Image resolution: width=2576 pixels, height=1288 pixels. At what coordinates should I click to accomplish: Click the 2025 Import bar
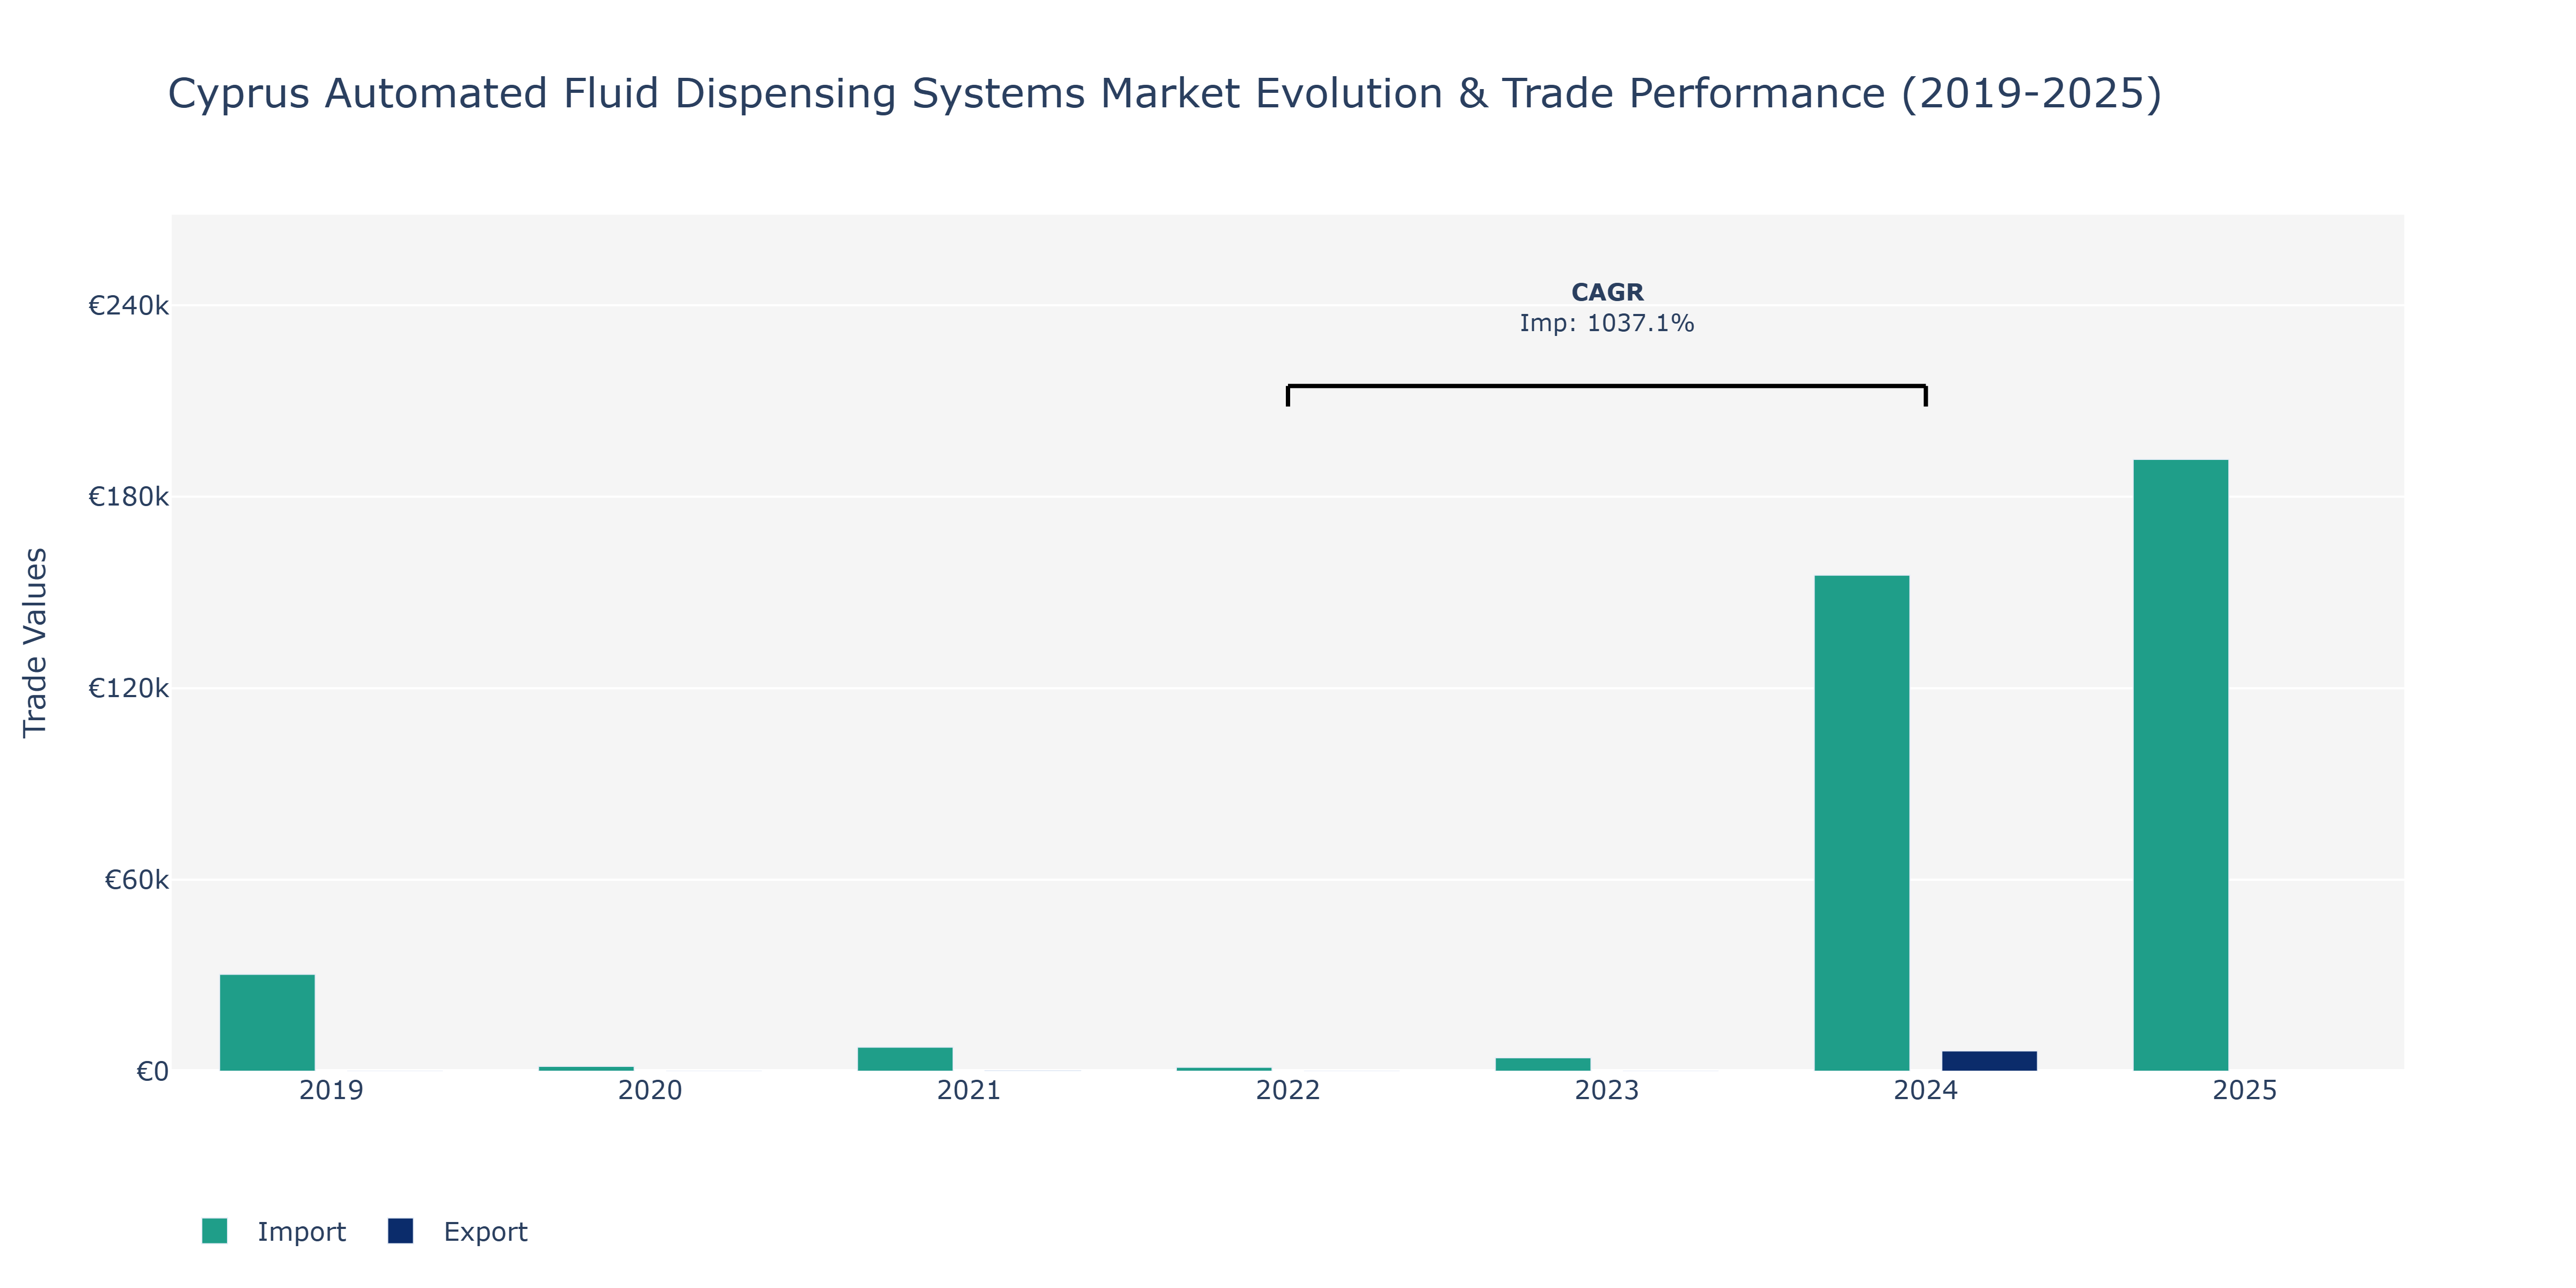click(x=2181, y=765)
